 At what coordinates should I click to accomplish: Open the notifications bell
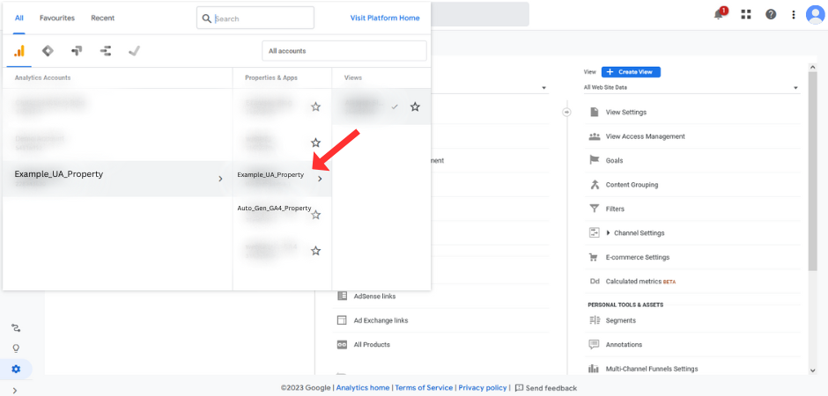[x=719, y=14]
